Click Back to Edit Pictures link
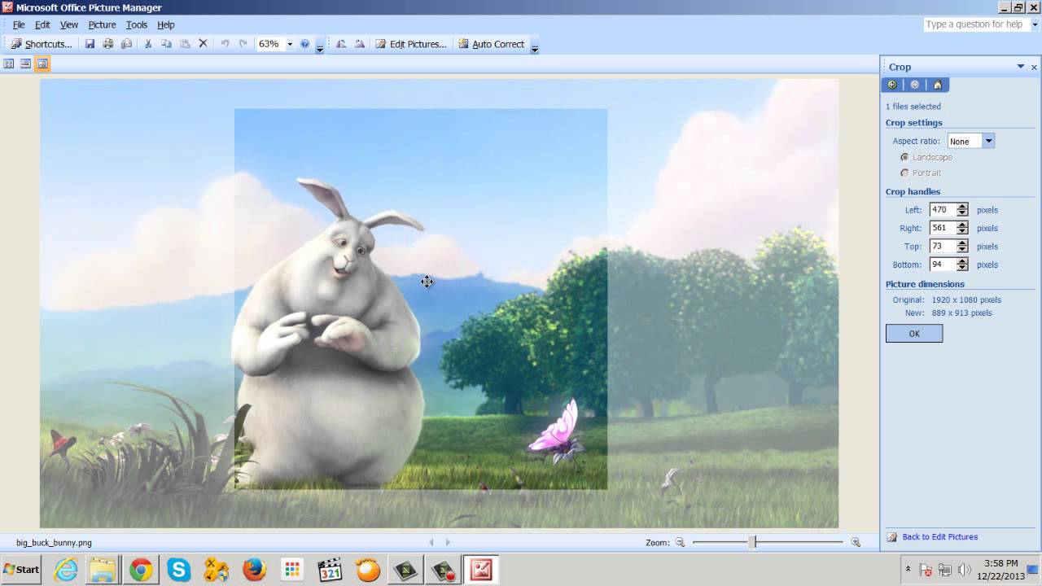Viewport: 1042px width, 586px height. (940, 537)
